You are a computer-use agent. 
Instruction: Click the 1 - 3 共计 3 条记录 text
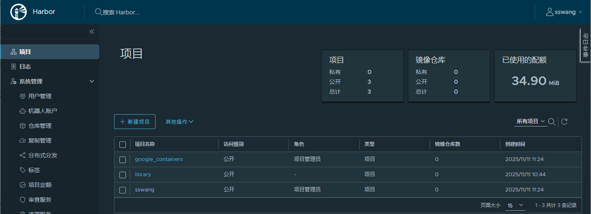pos(556,205)
